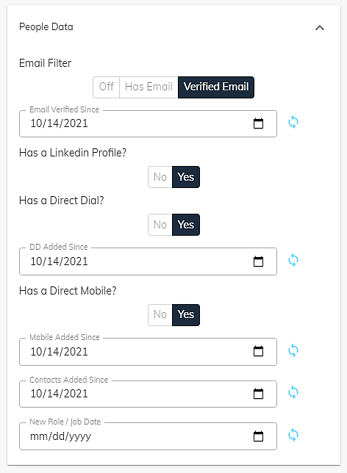Open calendar picker for DD Added Since
The height and width of the screenshot is (473, 347).
pyautogui.click(x=258, y=261)
